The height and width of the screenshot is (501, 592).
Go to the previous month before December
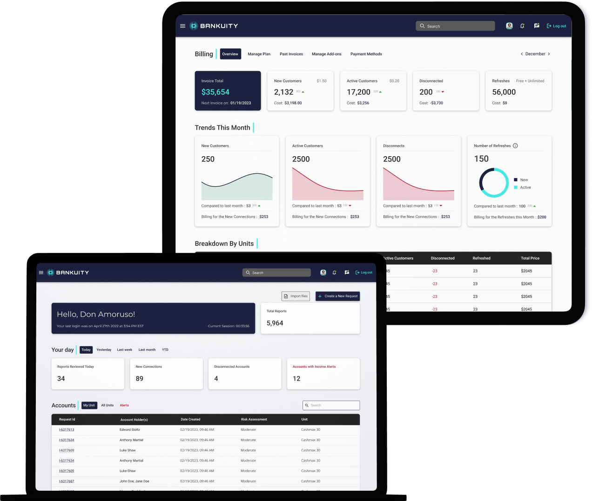pyautogui.click(x=521, y=54)
